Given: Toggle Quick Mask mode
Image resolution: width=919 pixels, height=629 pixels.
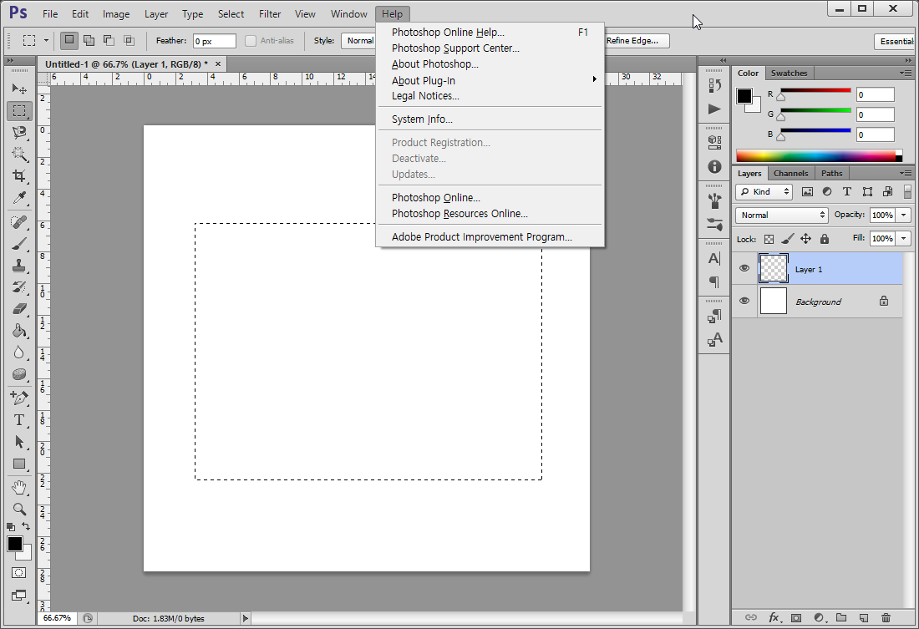Looking at the screenshot, I should tap(18, 573).
